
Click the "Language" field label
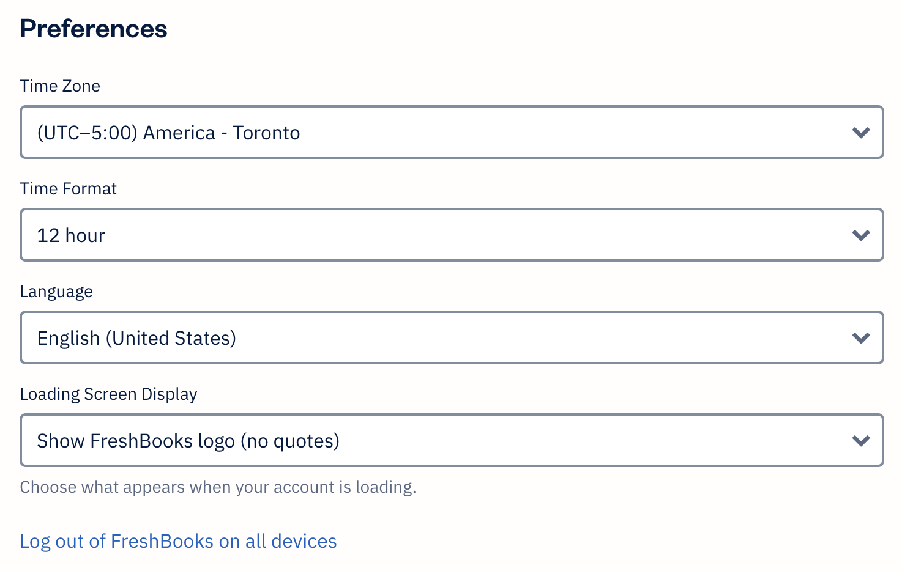(x=56, y=292)
